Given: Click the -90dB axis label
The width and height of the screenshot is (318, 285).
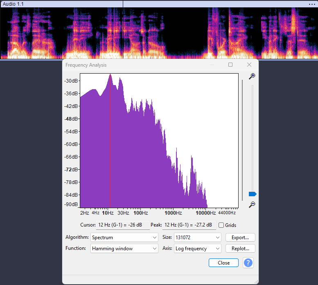Looking at the screenshot, I should click(x=71, y=204).
